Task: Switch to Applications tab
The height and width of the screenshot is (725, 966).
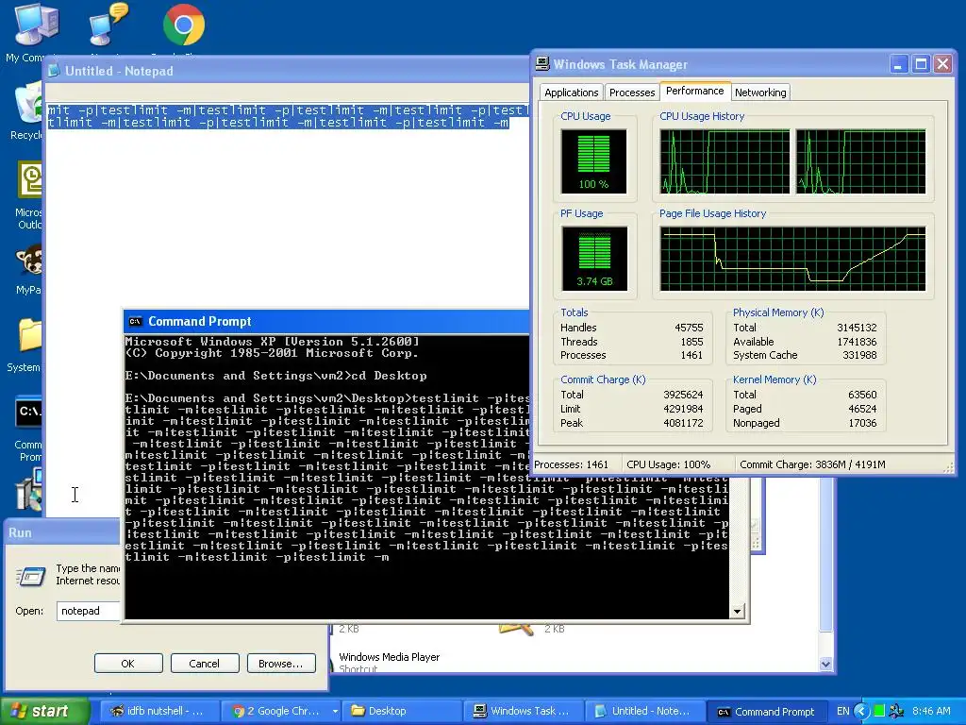Action: coord(571,93)
